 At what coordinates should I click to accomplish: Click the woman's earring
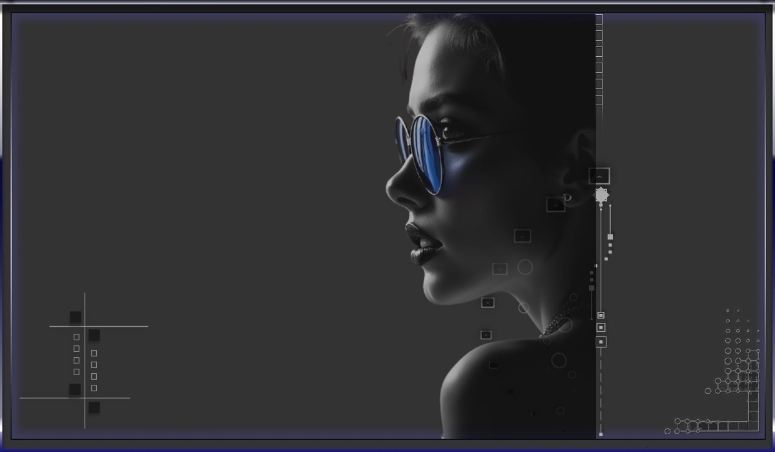click(x=567, y=197)
